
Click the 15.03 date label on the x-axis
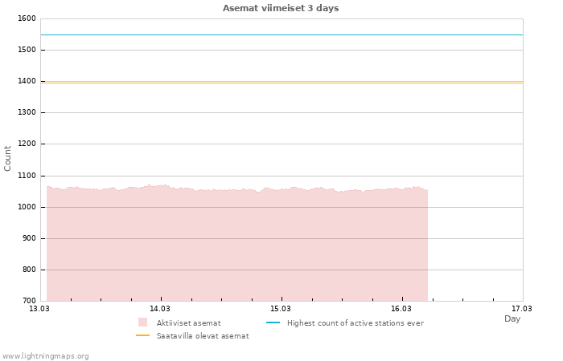click(281, 308)
